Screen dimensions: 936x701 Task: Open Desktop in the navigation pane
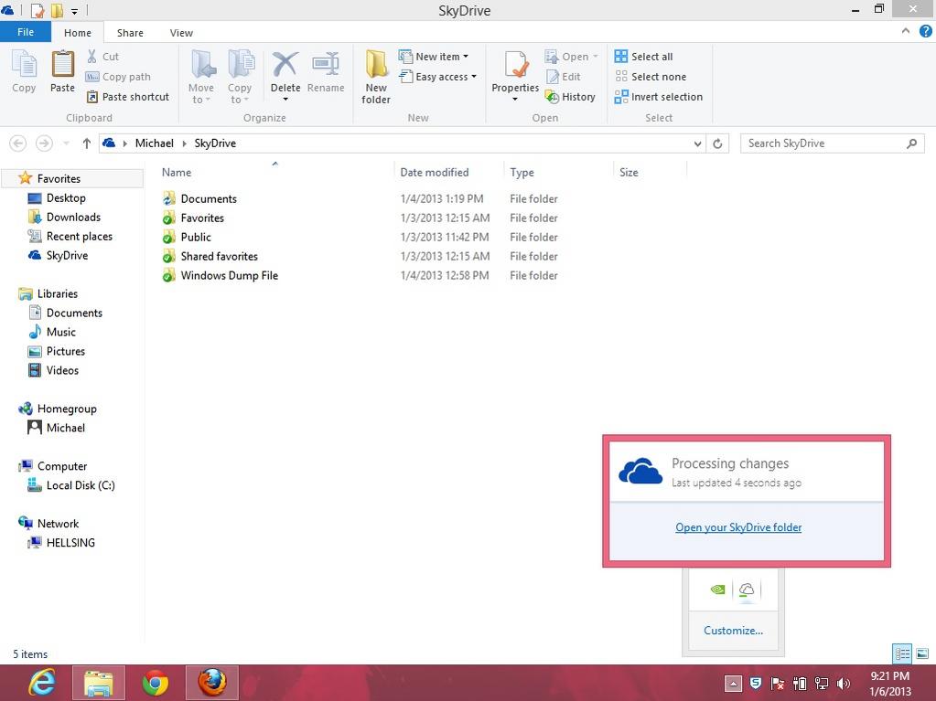[66, 198]
